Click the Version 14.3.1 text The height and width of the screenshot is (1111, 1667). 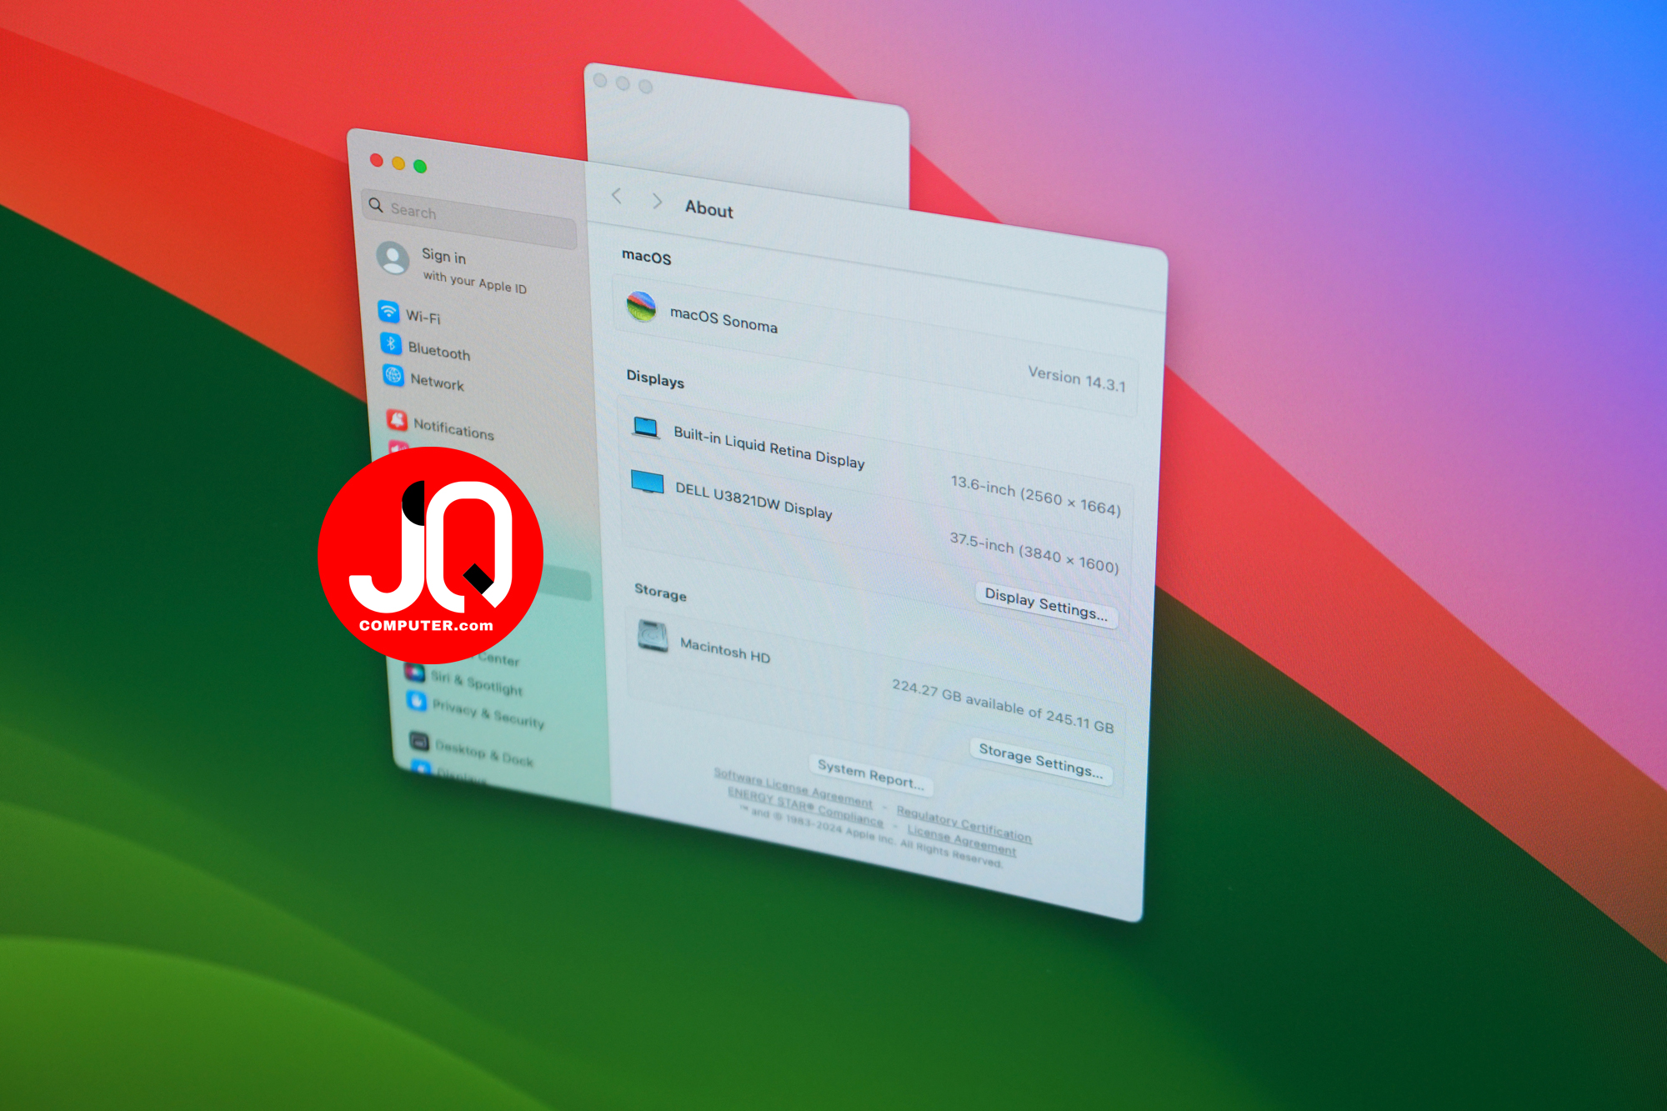1076,379
